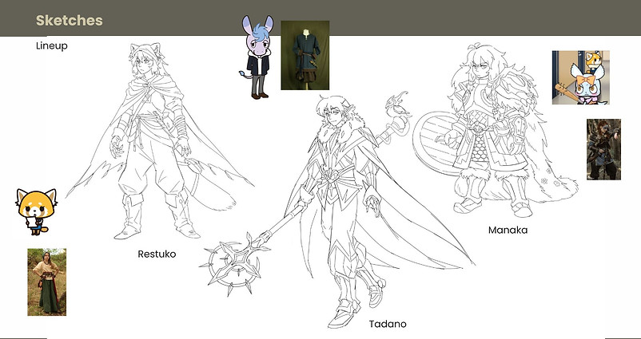Select the Tadano mage sketch with staff

coord(336,210)
